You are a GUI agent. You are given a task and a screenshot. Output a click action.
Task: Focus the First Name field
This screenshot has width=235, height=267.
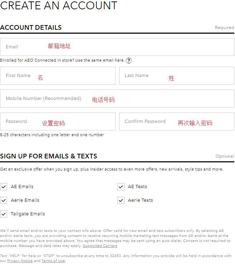(58, 76)
